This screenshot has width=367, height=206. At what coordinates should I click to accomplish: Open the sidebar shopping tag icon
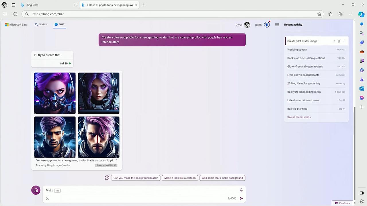[x=362, y=42]
